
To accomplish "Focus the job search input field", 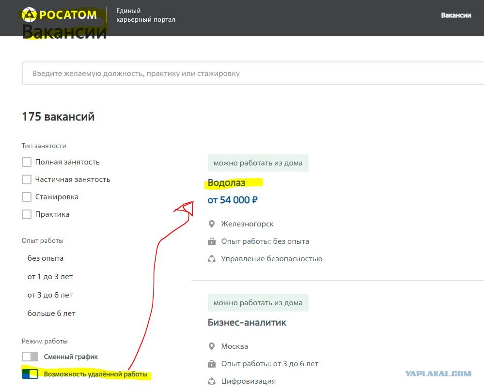I will click(253, 73).
